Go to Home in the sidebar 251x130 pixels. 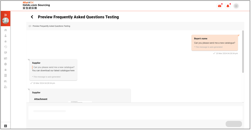click(x=6, y=30)
